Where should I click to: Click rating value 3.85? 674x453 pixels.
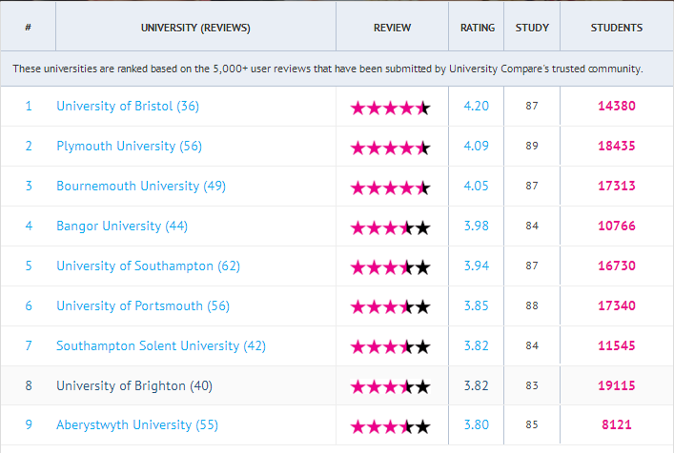(x=477, y=305)
